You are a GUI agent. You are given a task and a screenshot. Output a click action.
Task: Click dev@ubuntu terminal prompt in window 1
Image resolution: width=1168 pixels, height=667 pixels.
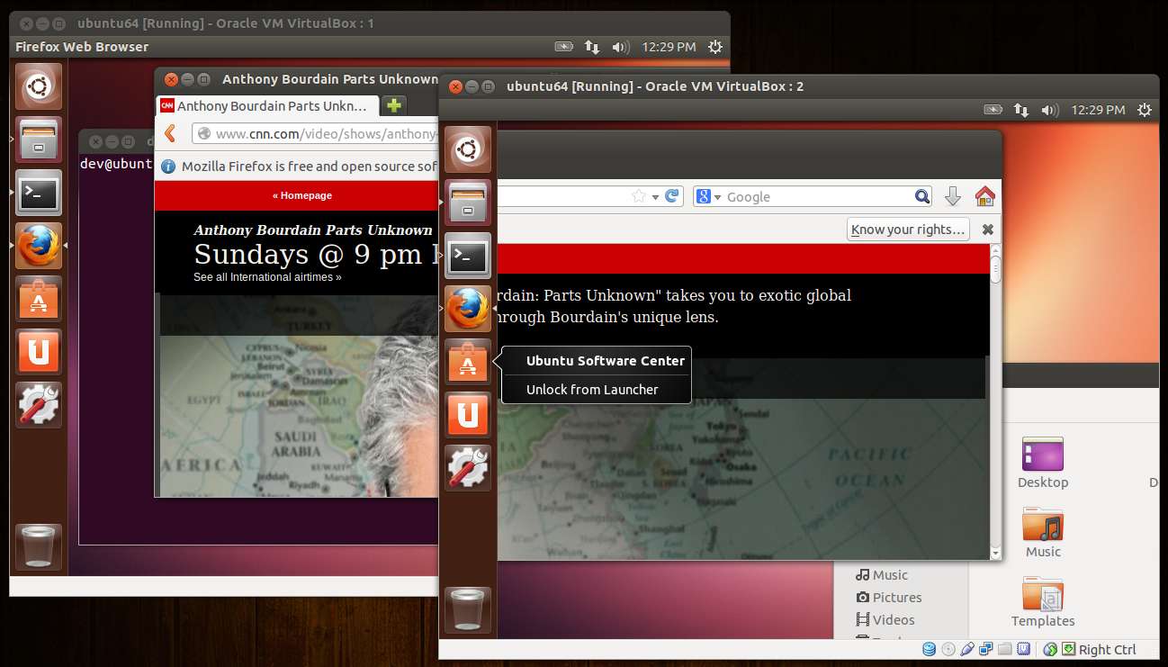[x=116, y=164]
